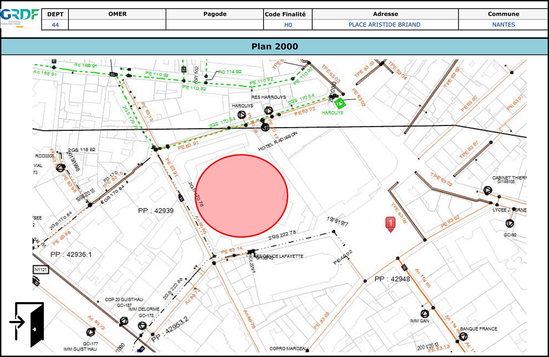Select the VIAL service point symbol

coord(61,168)
